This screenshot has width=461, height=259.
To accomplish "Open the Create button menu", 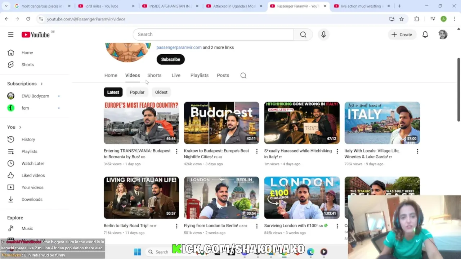I will (402, 35).
